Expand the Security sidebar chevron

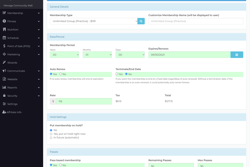point(39,96)
